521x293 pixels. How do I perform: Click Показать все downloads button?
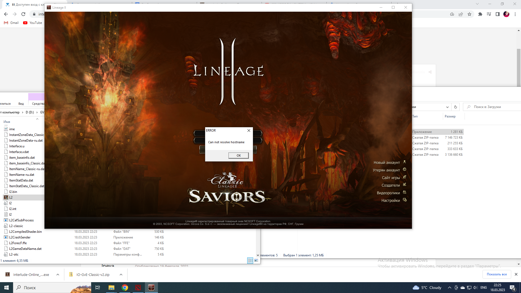[497, 274]
